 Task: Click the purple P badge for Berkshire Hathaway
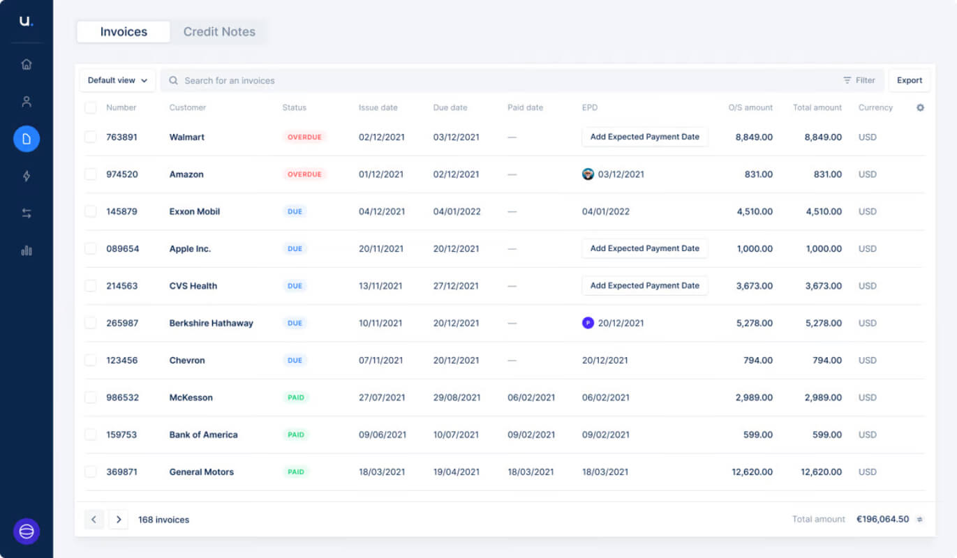588,323
